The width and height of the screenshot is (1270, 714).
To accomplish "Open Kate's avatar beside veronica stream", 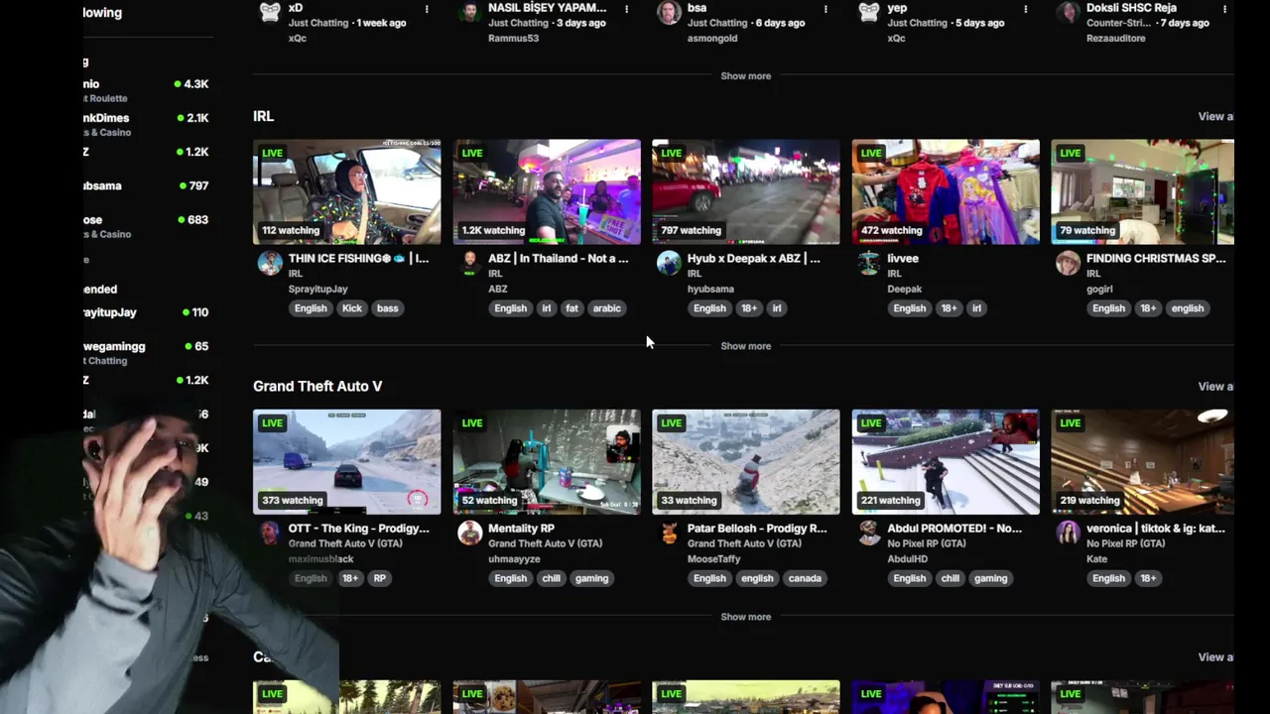I will (x=1068, y=534).
